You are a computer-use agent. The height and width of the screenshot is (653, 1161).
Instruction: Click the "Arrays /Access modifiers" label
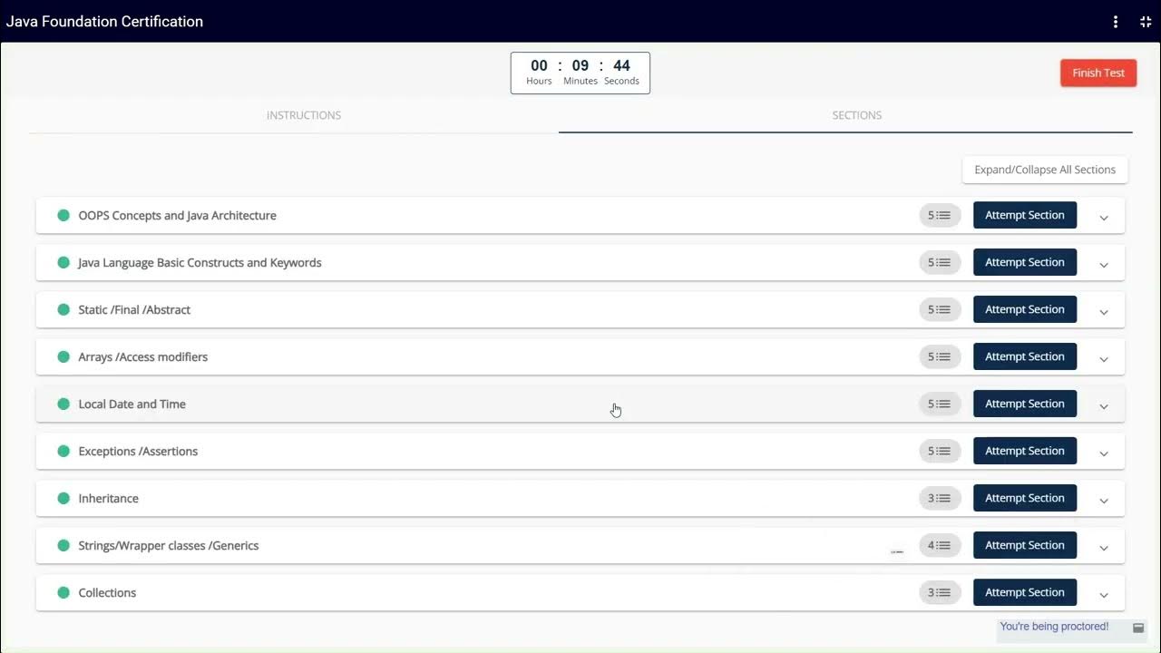point(143,357)
